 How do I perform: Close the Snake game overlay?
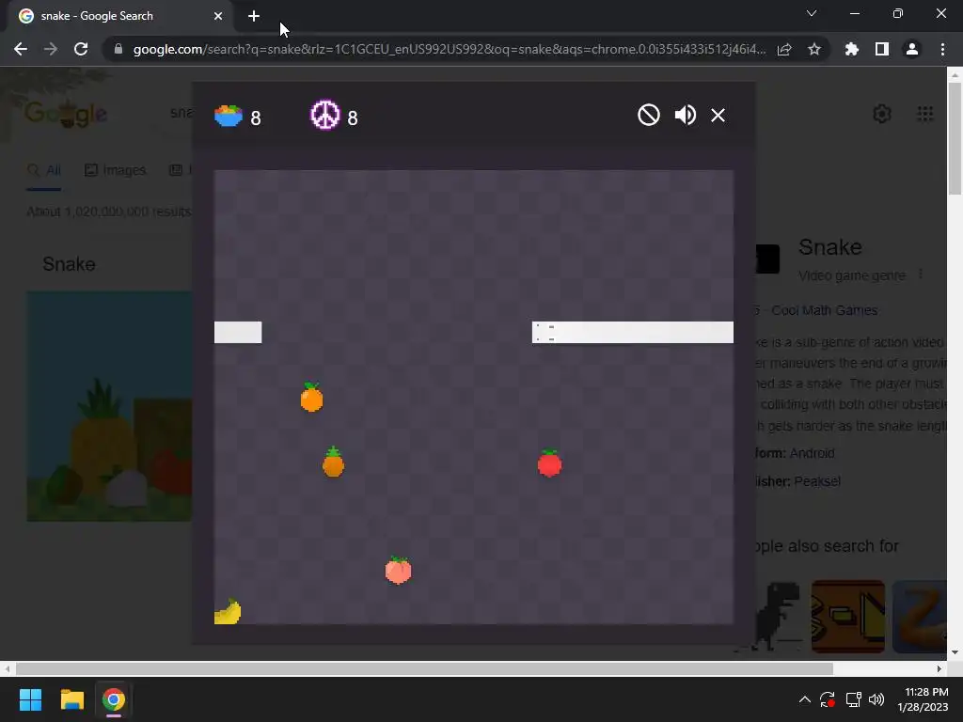(x=718, y=115)
